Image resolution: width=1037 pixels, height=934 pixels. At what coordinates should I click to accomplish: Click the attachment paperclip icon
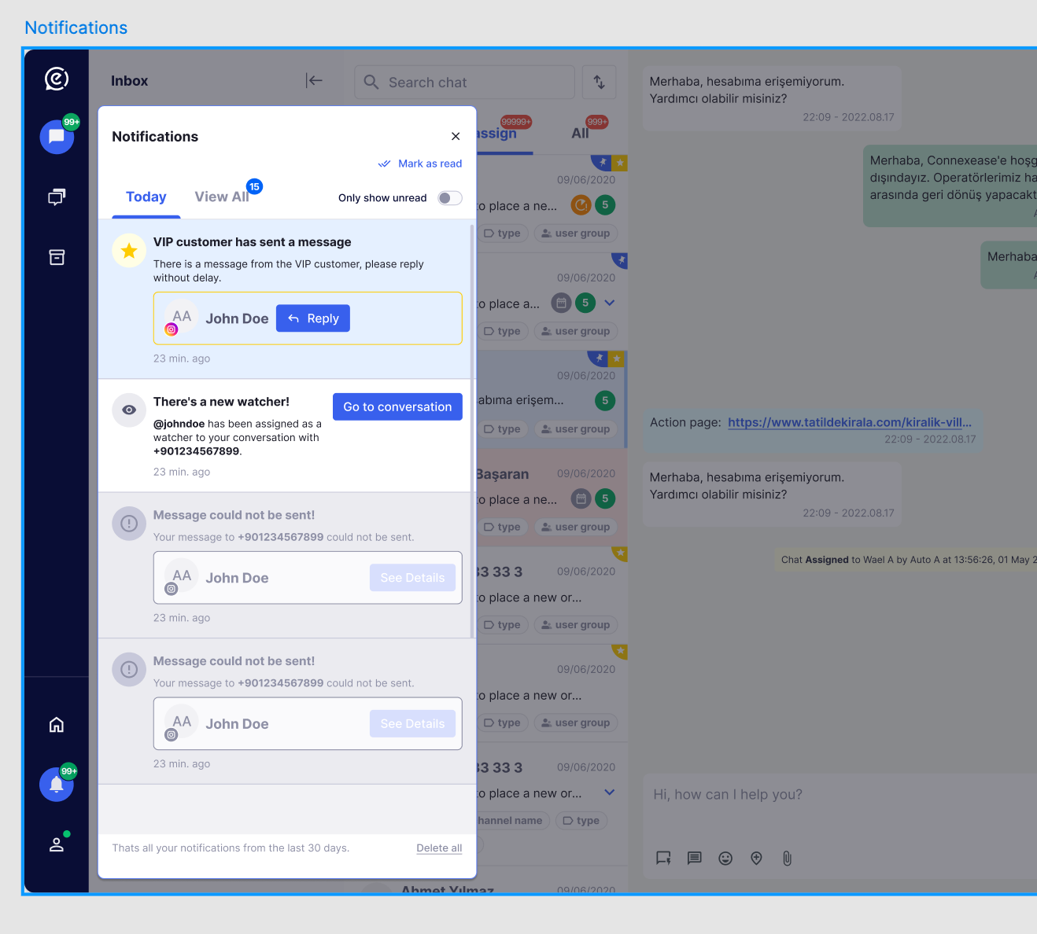[787, 859]
